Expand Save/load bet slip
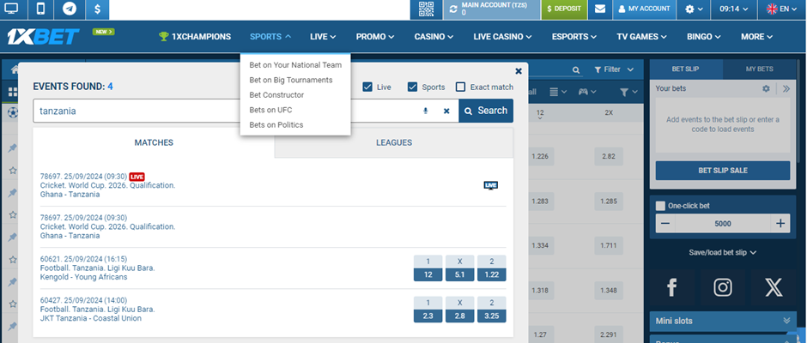Image resolution: width=807 pixels, height=343 pixels. point(723,252)
